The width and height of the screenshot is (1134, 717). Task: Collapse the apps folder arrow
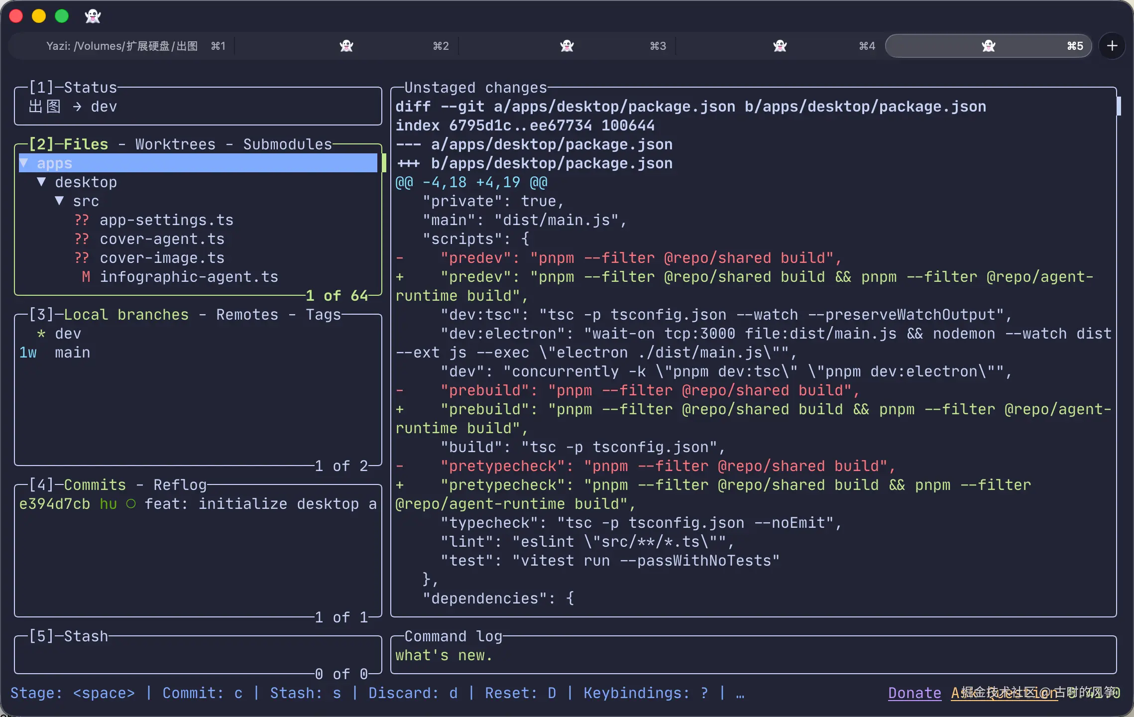[x=24, y=163]
